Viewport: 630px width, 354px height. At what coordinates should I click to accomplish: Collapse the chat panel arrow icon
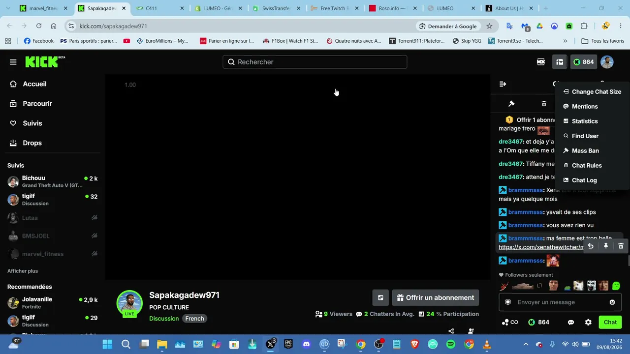[503, 84]
